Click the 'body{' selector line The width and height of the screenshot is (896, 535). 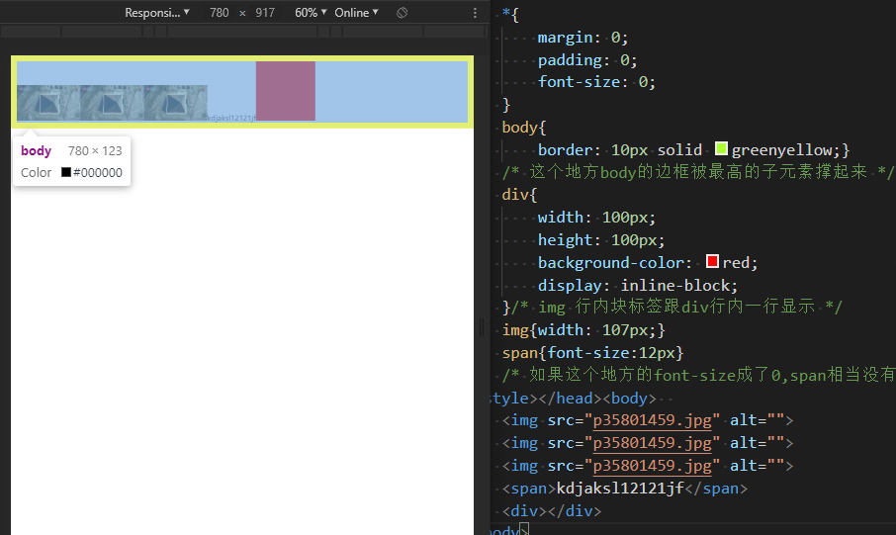pyautogui.click(x=524, y=128)
